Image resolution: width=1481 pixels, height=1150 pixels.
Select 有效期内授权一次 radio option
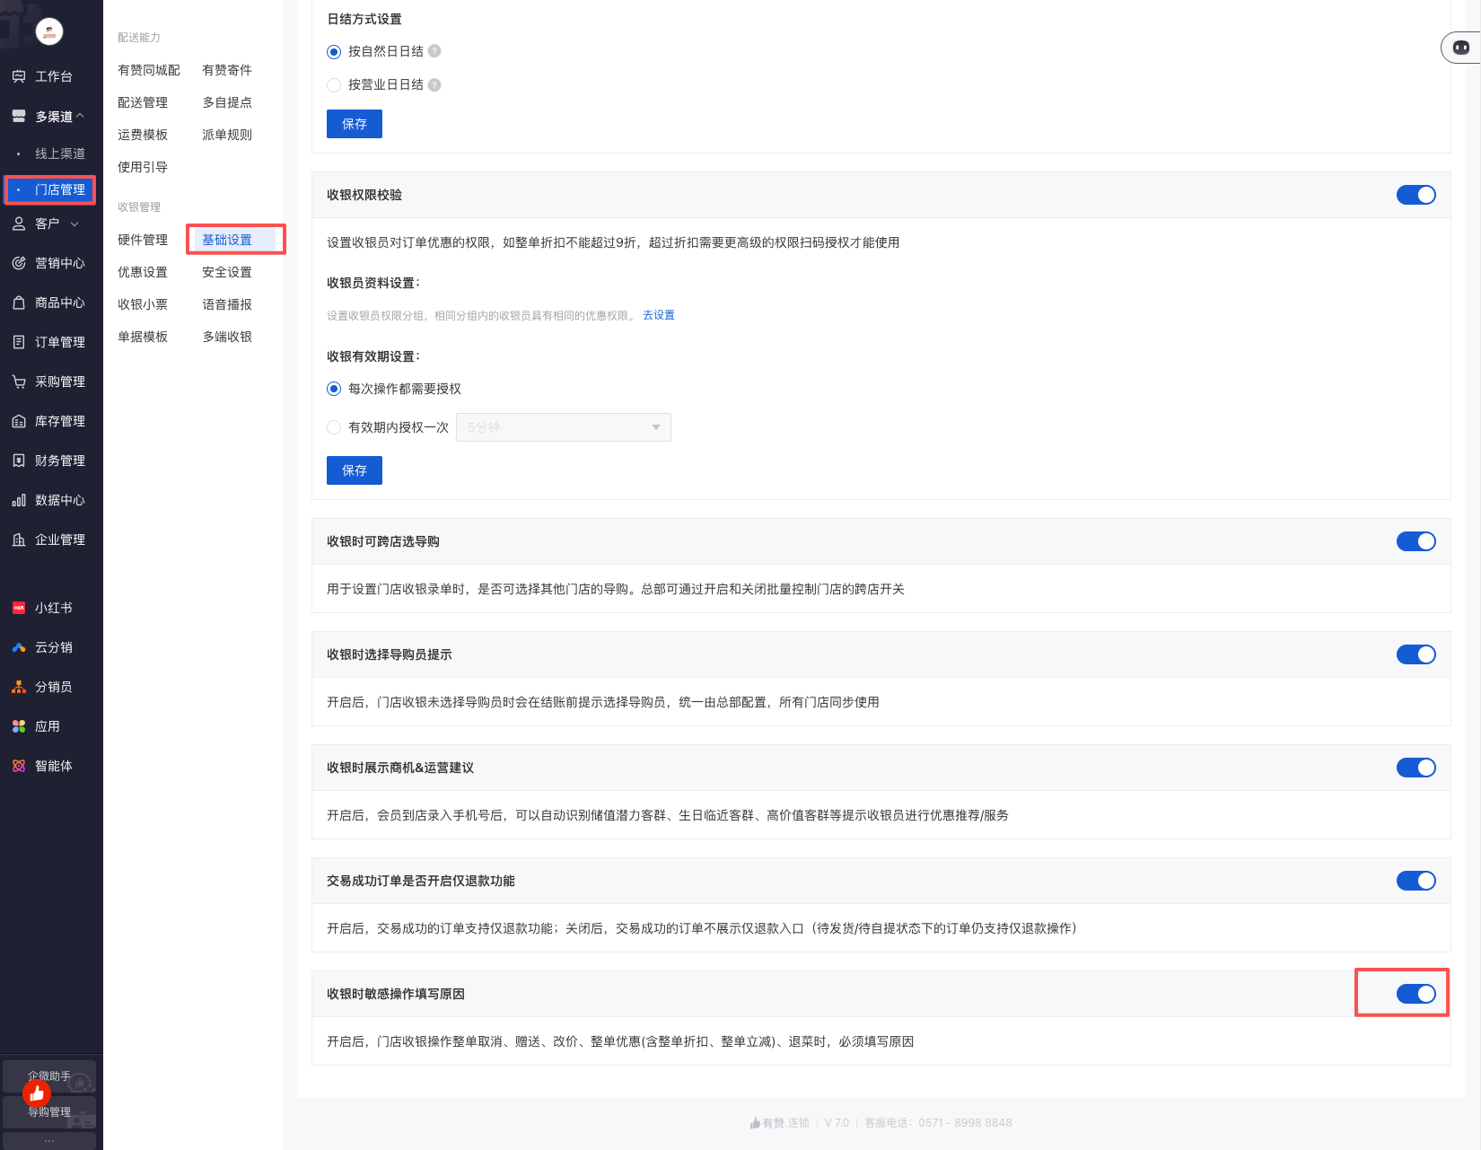tap(334, 427)
